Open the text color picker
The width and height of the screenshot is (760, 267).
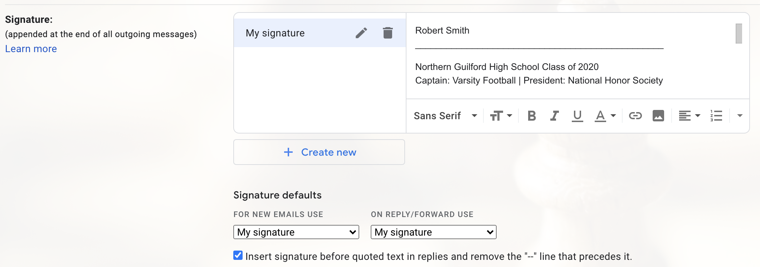605,116
